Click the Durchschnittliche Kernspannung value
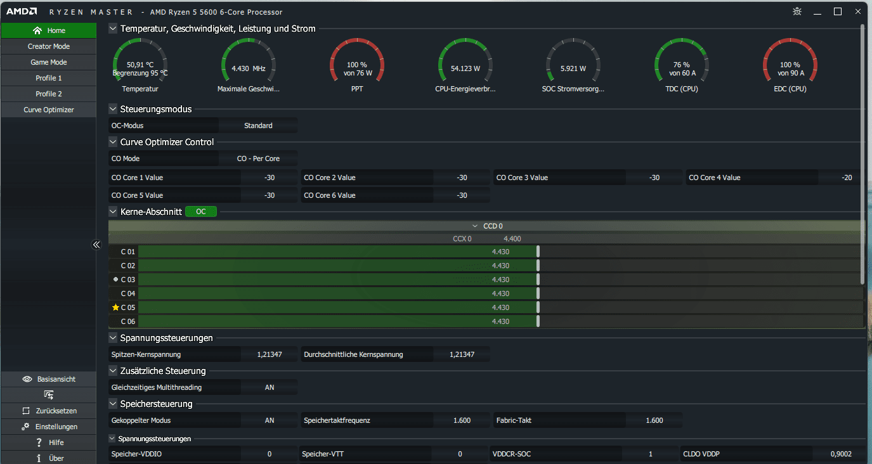Screen dimensions: 872x464 coord(462,354)
